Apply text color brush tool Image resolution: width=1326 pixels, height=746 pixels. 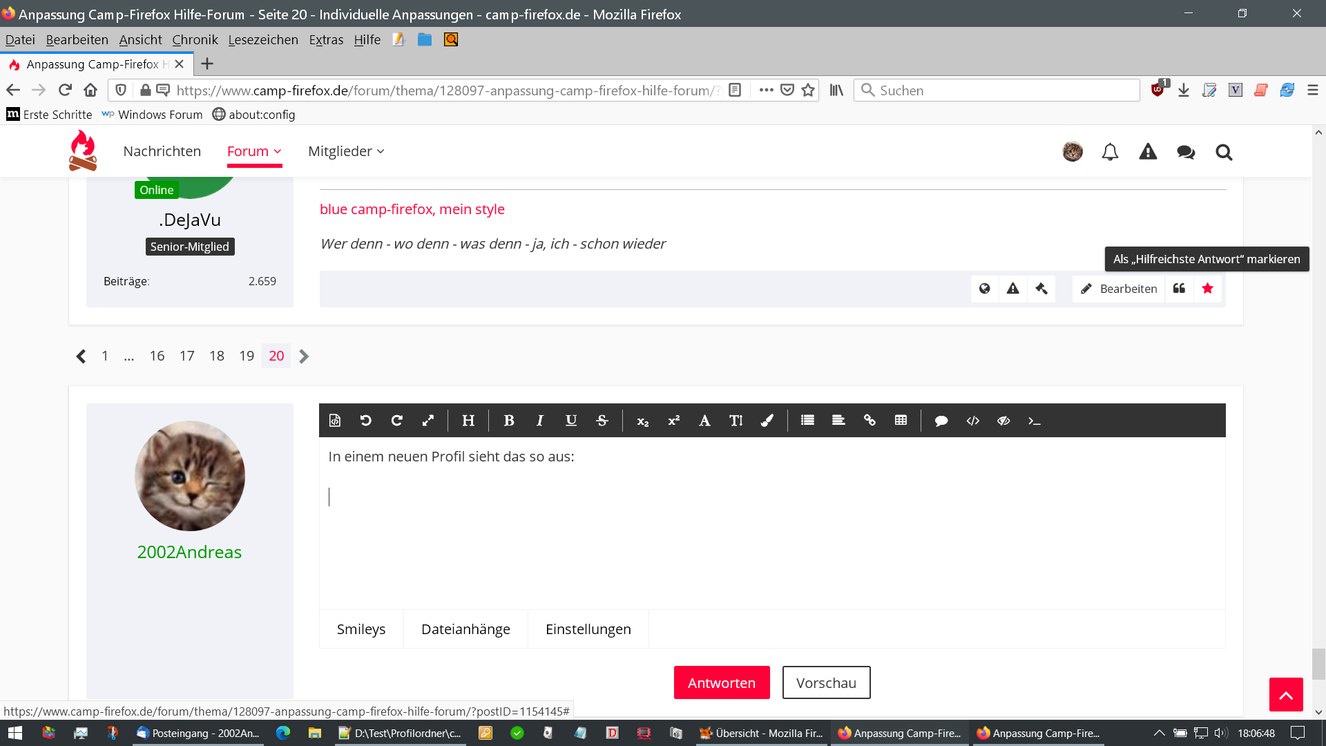point(767,421)
